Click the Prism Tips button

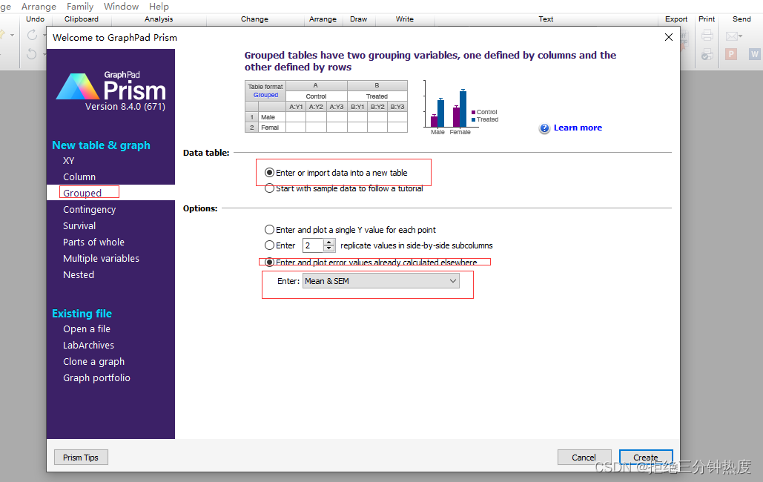pyautogui.click(x=81, y=458)
